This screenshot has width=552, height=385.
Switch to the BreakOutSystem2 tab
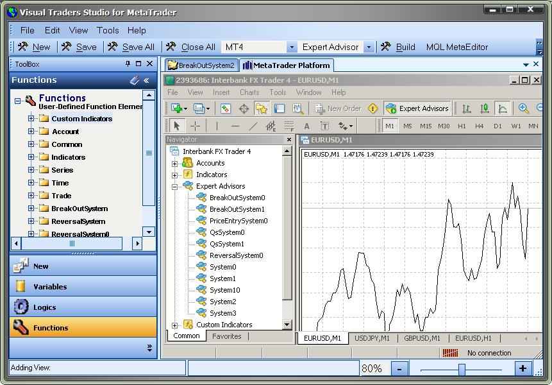(x=202, y=65)
